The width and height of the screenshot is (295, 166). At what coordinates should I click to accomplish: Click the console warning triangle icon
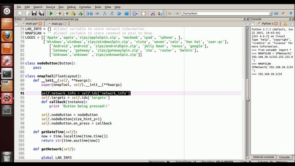coord(285,24)
